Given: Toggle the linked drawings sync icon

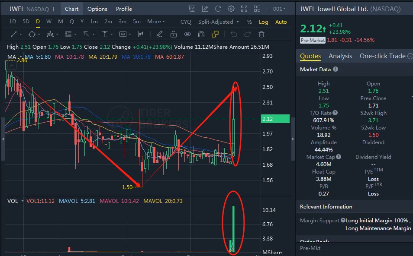Looking at the screenshot, I should tap(215, 34).
